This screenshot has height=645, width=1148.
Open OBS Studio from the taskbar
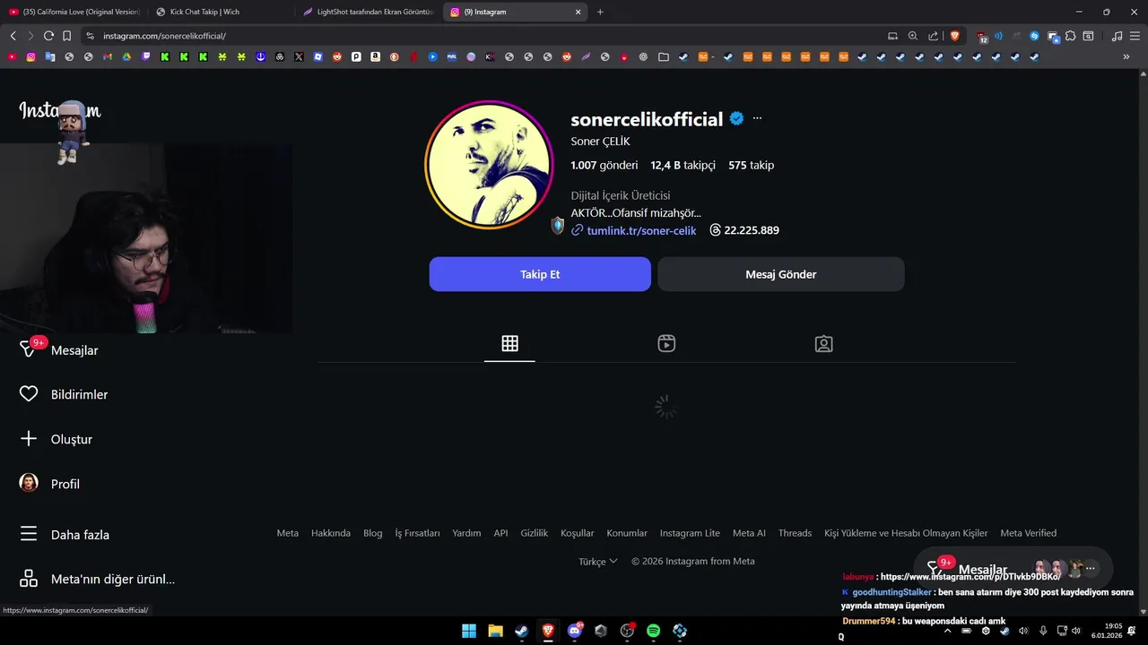tap(627, 631)
